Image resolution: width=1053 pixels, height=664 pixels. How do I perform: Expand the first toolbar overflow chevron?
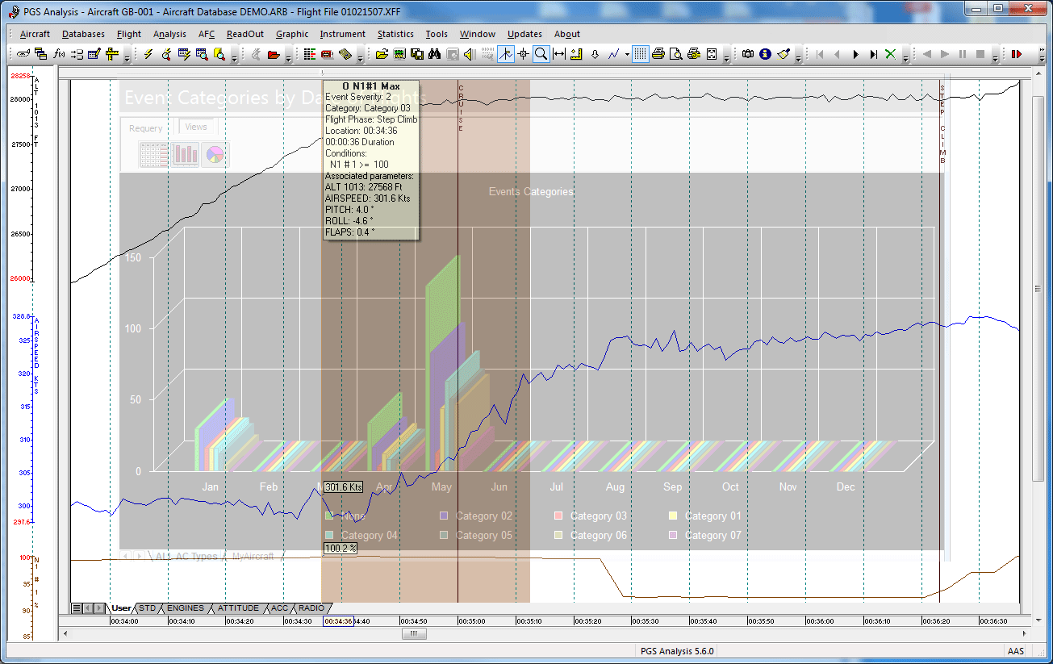coord(127,58)
